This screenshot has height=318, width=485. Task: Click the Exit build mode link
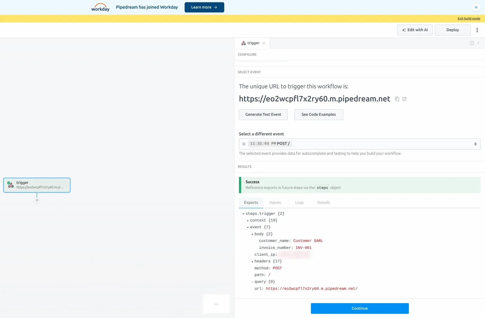pyautogui.click(x=469, y=19)
